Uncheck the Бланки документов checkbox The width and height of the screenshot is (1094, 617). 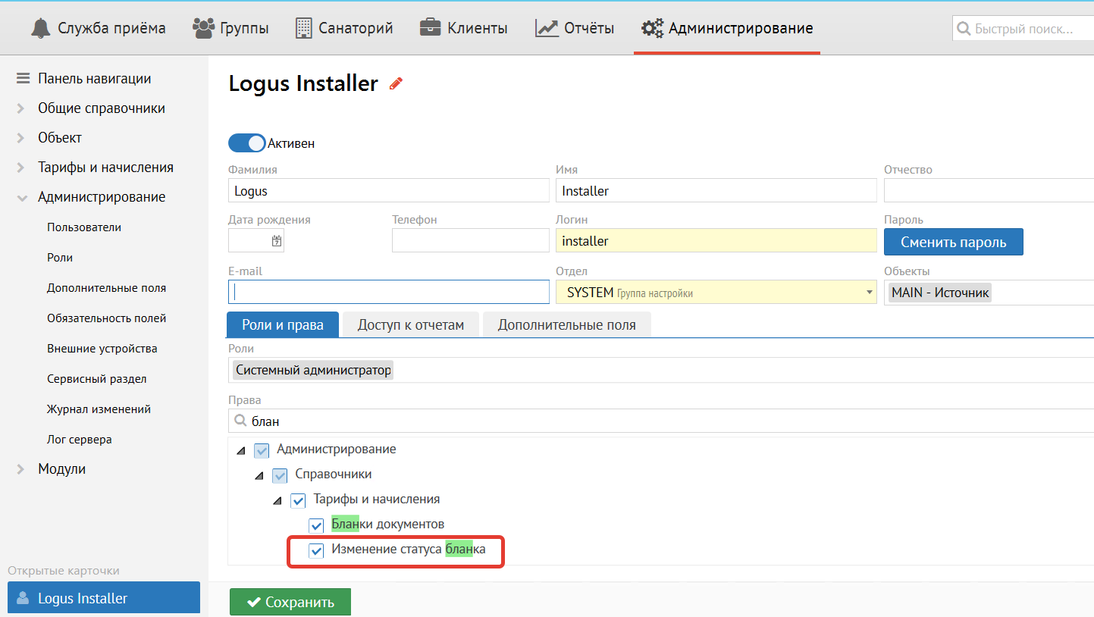(x=316, y=525)
